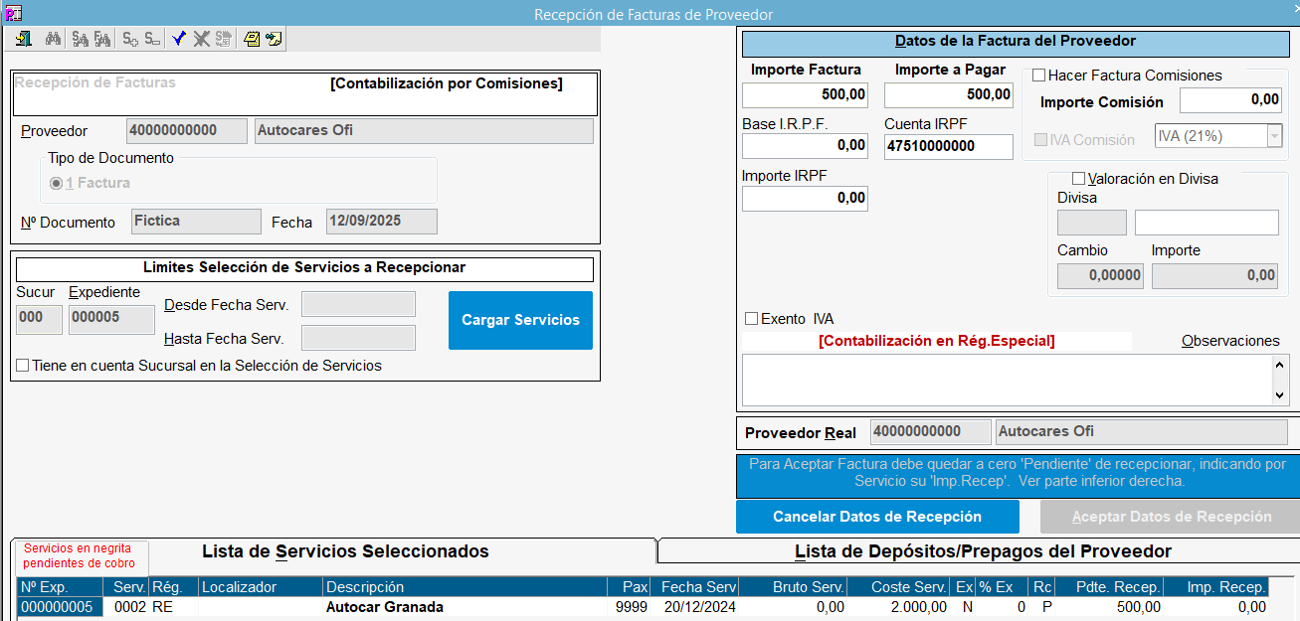Click Cancelar Datos de Recepción button

pos(876,517)
